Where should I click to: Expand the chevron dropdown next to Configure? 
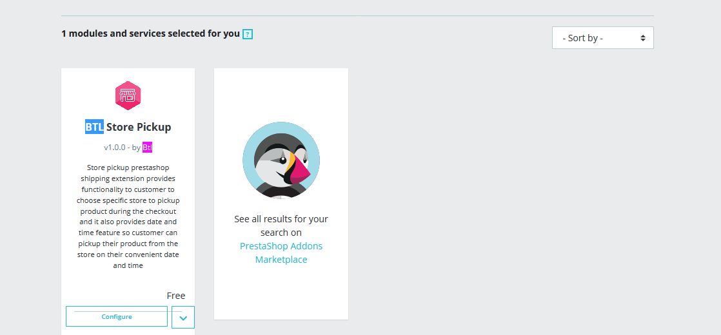pyautogui.click(x=183, y=318)
